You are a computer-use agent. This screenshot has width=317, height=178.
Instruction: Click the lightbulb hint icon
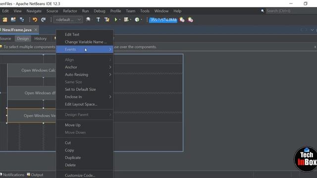1,46
